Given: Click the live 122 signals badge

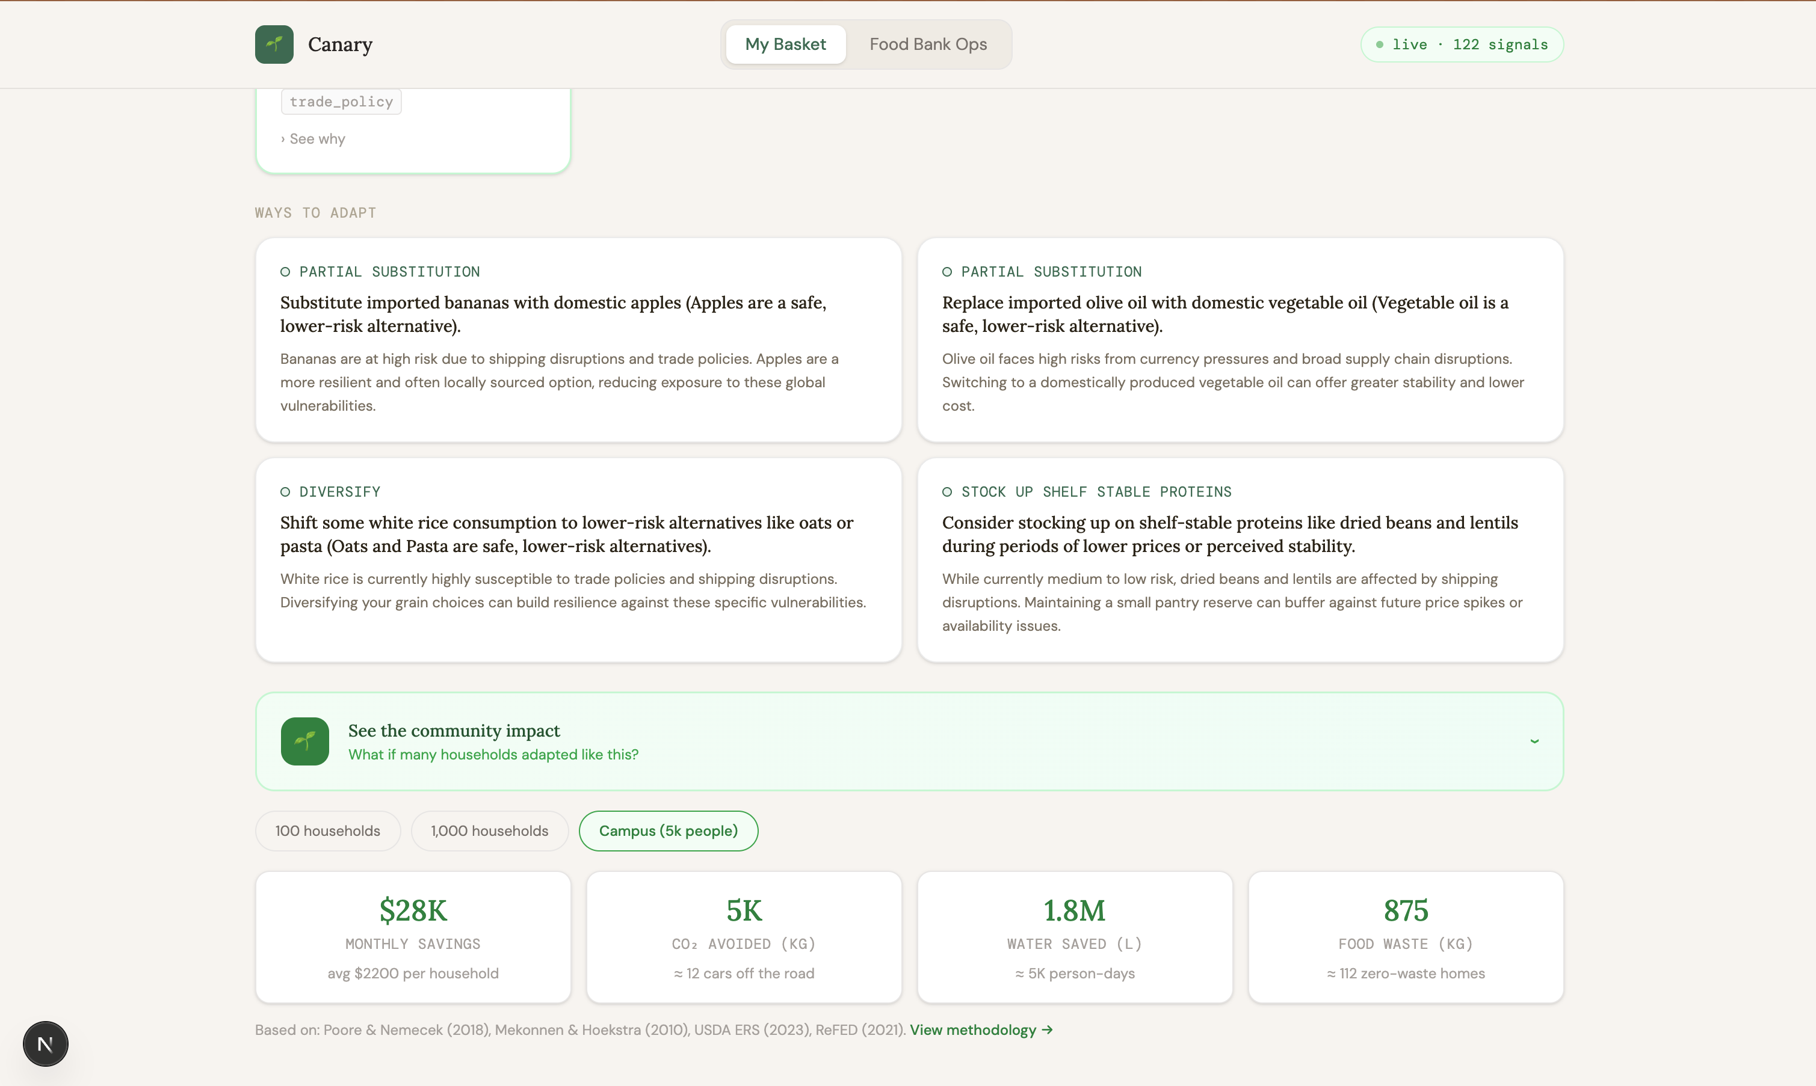Looking at the screenshot, I should click(1462, 44).
